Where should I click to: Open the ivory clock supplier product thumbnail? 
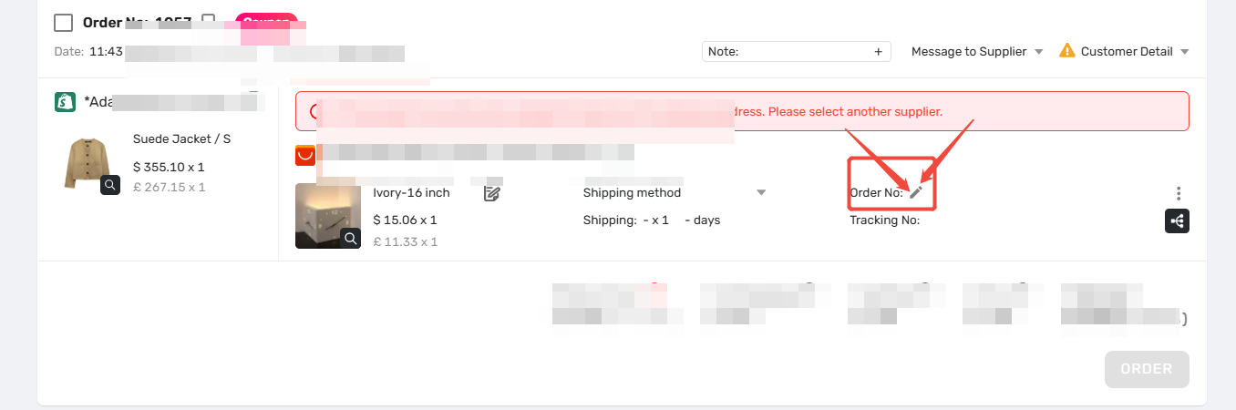pyautogui.click(x=328, y=216)
